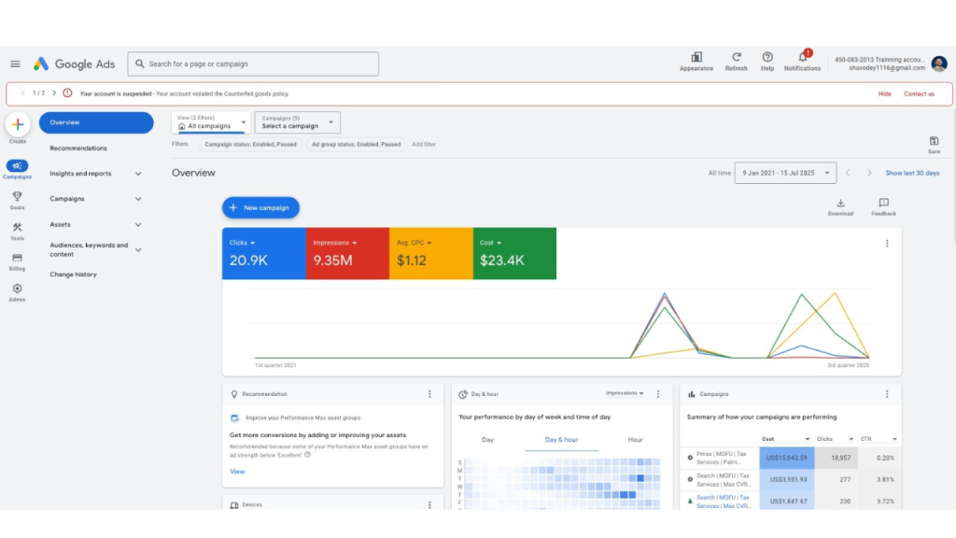Click the Ad group status filter chip

(x=356, y=145)
